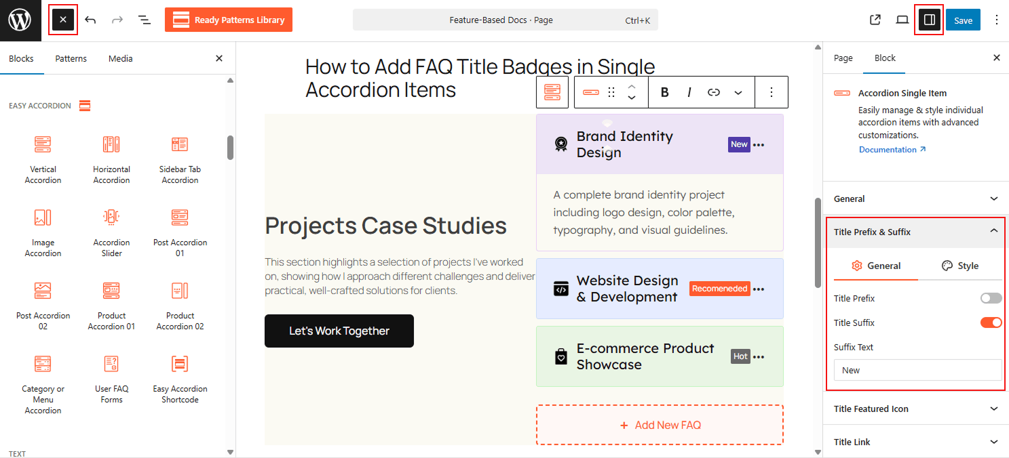Open the Style tab in Title settings
The width and height of the screenshot is (1009, 458).
960,266
